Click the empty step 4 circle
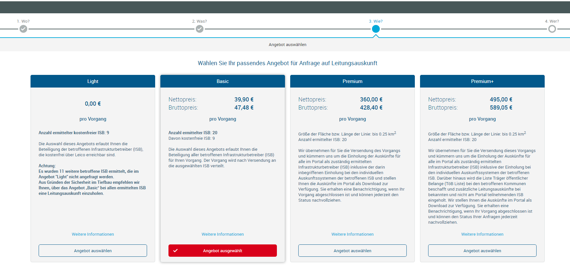 (x=552, y=29)
